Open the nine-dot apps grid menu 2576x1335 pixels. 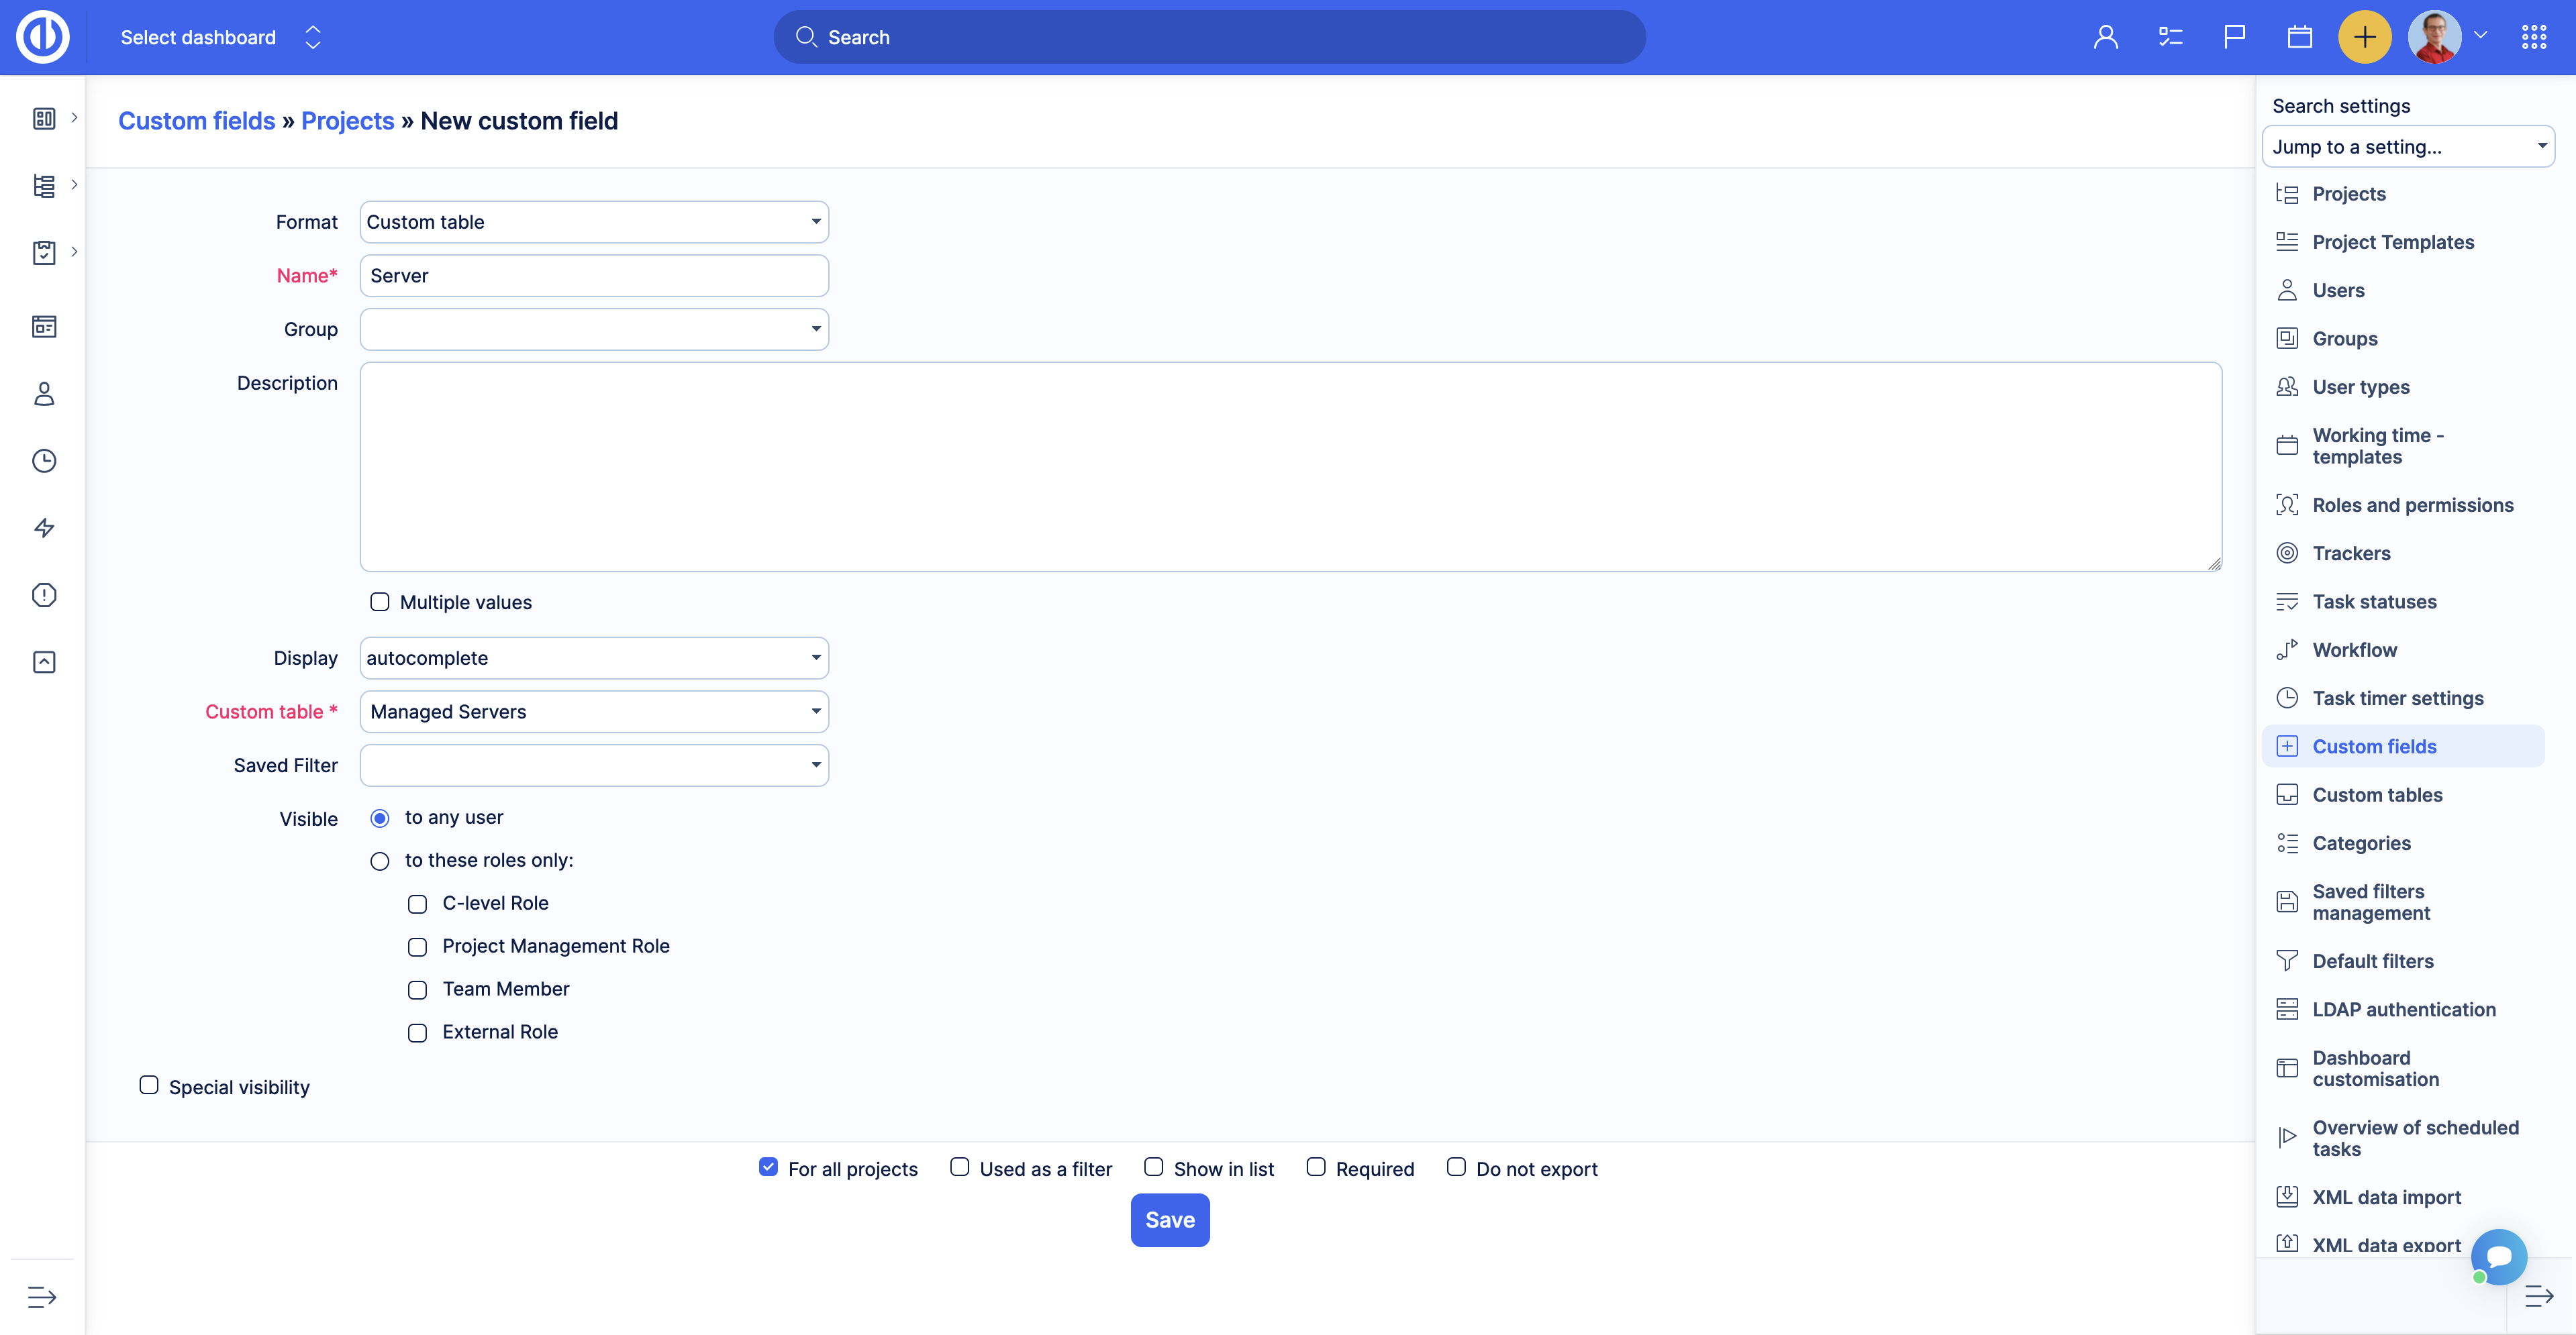pyautogui.click(x=2533, y=38)
